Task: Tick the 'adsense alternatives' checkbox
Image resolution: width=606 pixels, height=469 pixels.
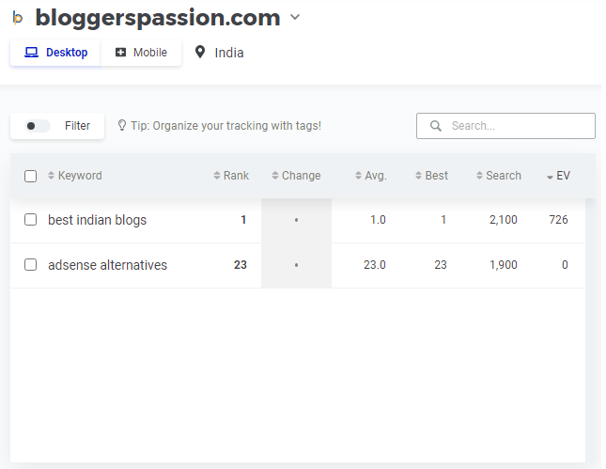Action: [x=30, y=265]
